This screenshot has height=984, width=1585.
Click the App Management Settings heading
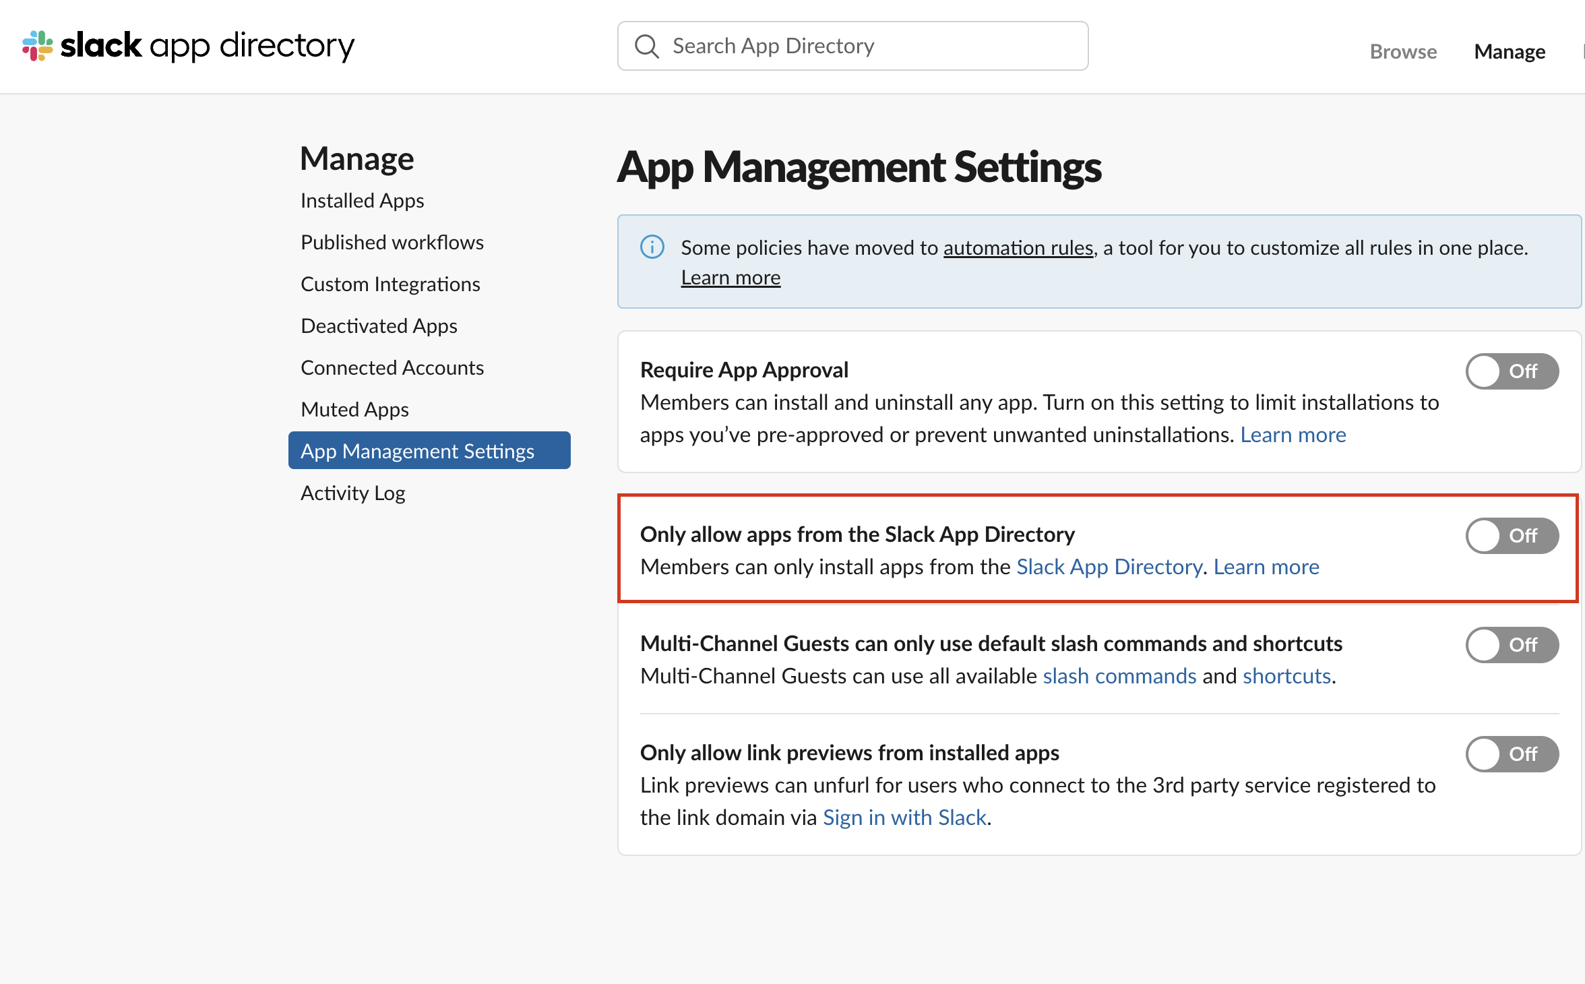pyautogui.click(x=859, y=167)
